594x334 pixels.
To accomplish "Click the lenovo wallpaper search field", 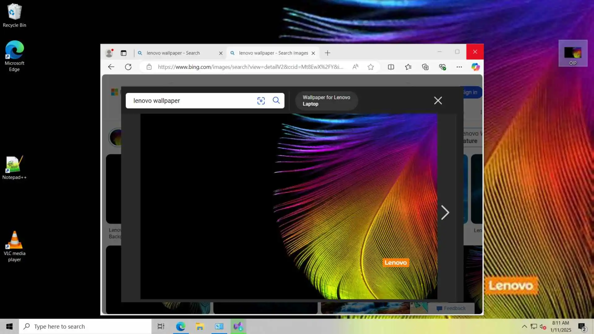I will point(192,101).
